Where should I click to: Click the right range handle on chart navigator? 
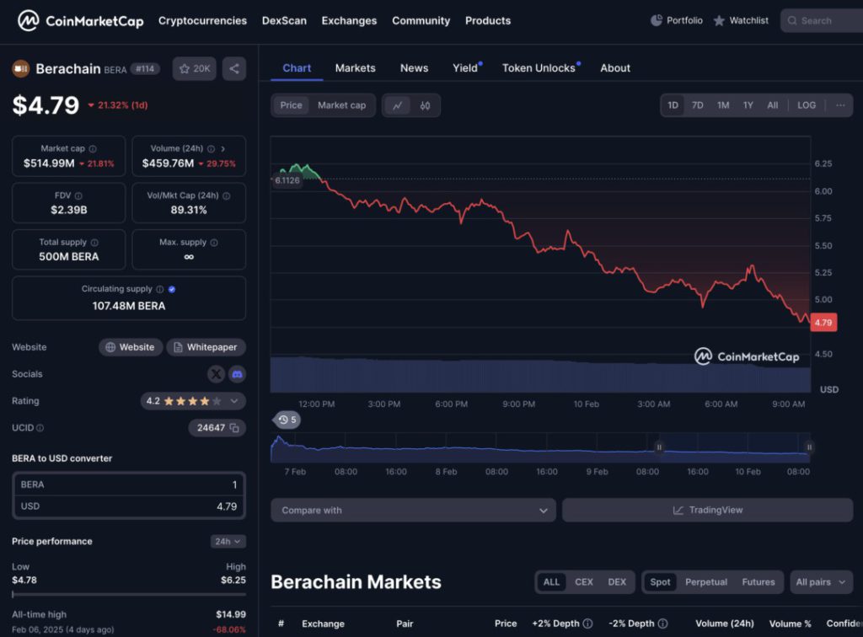pos(809,447)
